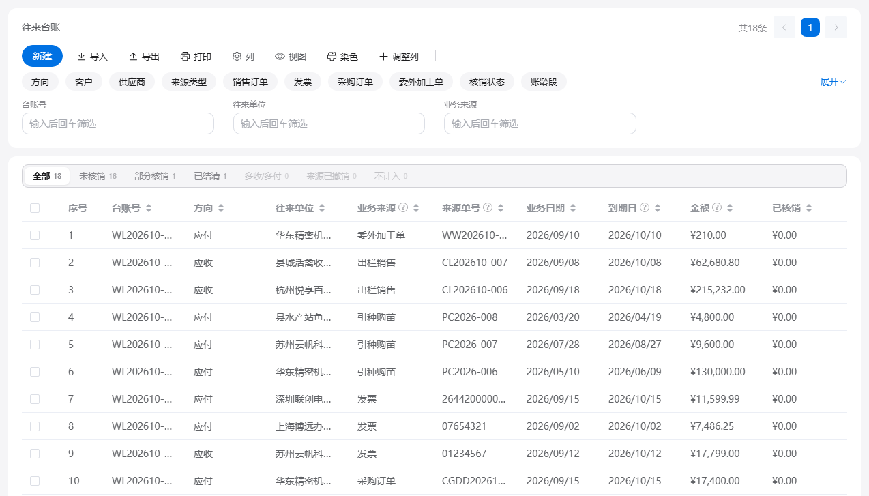Check the checkbox for row 7
This screenshot has width=869, height=496.
[35, 399]
